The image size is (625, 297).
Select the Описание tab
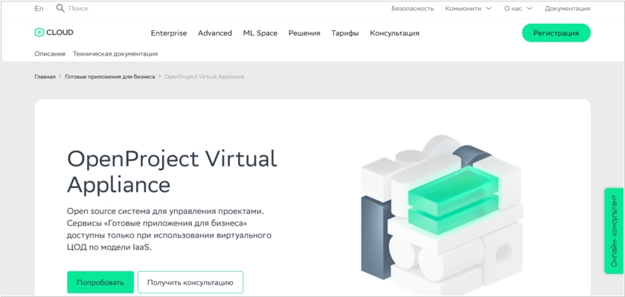tap(50, 53)
